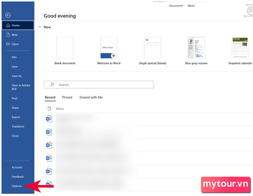Image resolution: width=253 pixels, height=196 pixels.
Task: Select the Home icon in sidebar
Action: pos(8,26)
